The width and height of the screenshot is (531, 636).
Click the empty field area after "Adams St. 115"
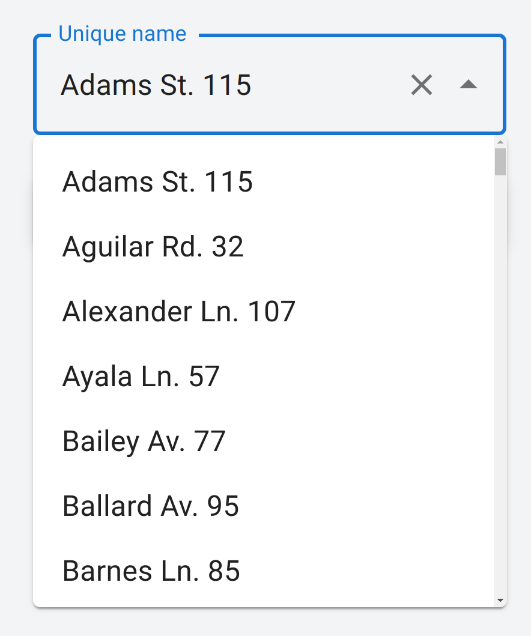point(324,85)
